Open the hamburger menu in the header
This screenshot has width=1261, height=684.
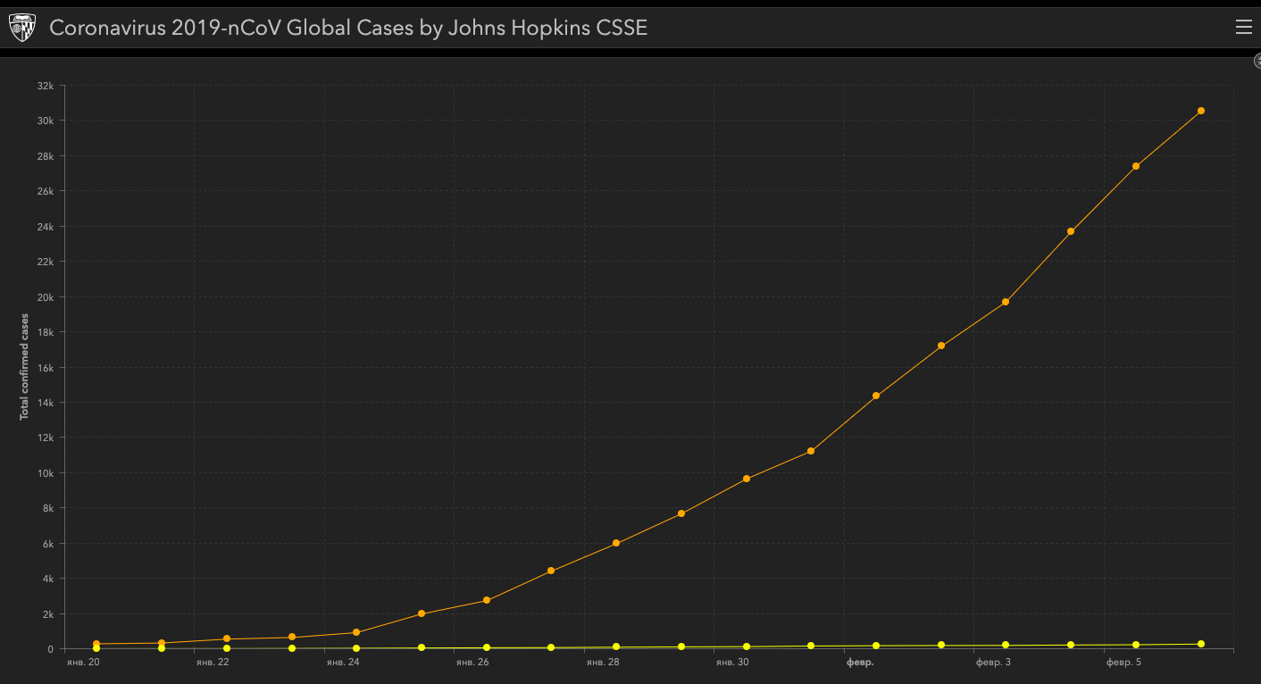point(1243,28)
